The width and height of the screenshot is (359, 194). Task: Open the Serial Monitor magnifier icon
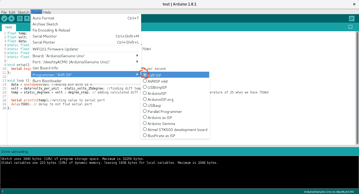352,18
